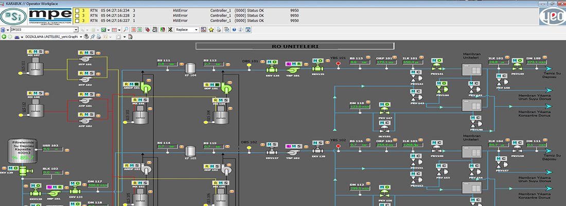The image size is (566, 206).
Task: Select the Controller_1 Status OK alarm on the second row
Action: (x=237, y=15)
